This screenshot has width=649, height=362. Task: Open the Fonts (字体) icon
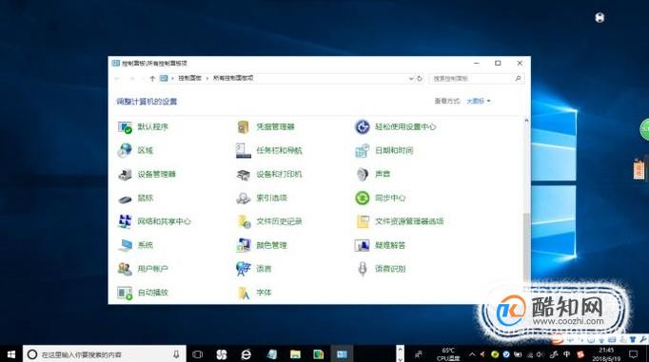pyautogui.click(x=244, y=293)
